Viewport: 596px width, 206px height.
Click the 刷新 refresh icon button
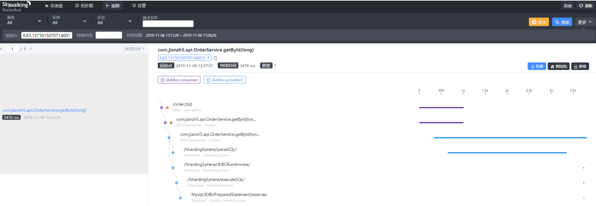(586, 6)
